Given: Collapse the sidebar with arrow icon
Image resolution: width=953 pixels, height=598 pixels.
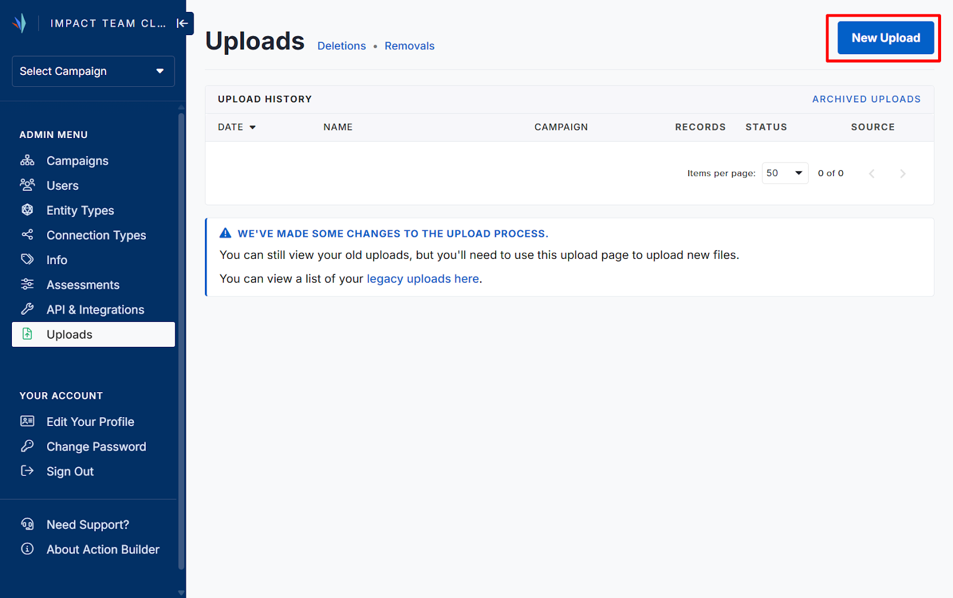Looking at the screenshot, I should 182,23.
